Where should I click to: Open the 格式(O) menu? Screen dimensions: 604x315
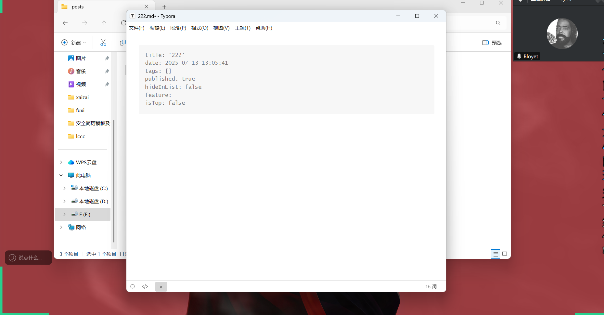[x=199, y=28]
